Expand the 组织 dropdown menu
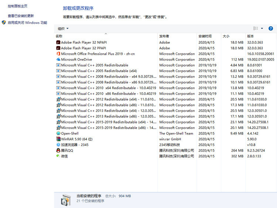The width and height of the screenshot is (277, 208). tap(63, 28)
